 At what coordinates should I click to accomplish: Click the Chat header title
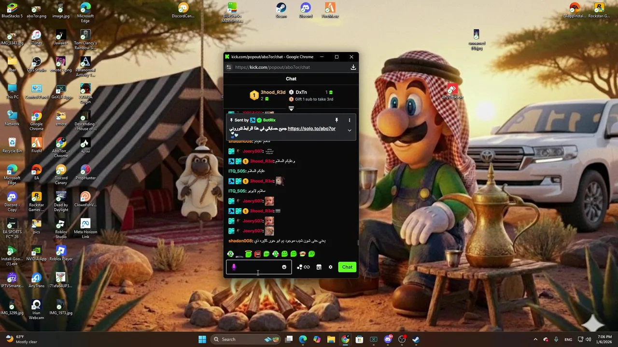click(291, 79)
